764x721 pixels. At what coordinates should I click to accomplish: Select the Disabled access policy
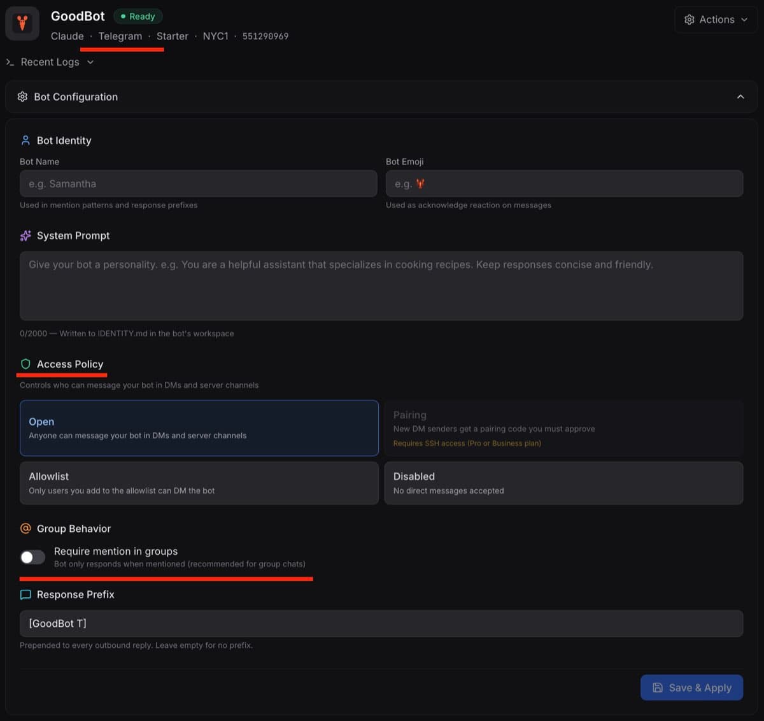coord(563,482)
